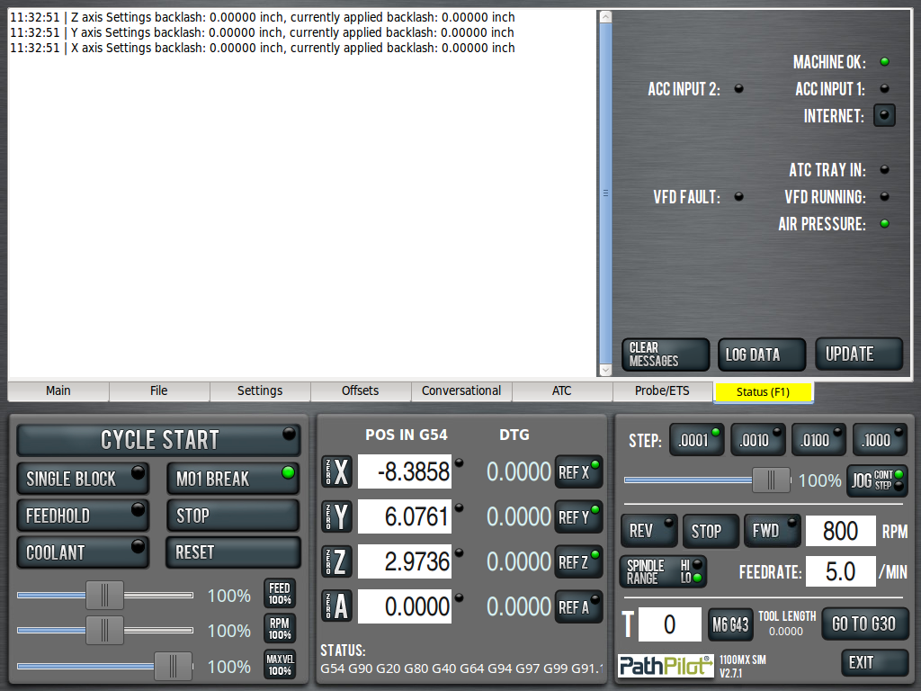This screenshot has height=691, width=921.
Task: Open the Offsets tab
Action: pyautogui.click(x=361, y=390)
